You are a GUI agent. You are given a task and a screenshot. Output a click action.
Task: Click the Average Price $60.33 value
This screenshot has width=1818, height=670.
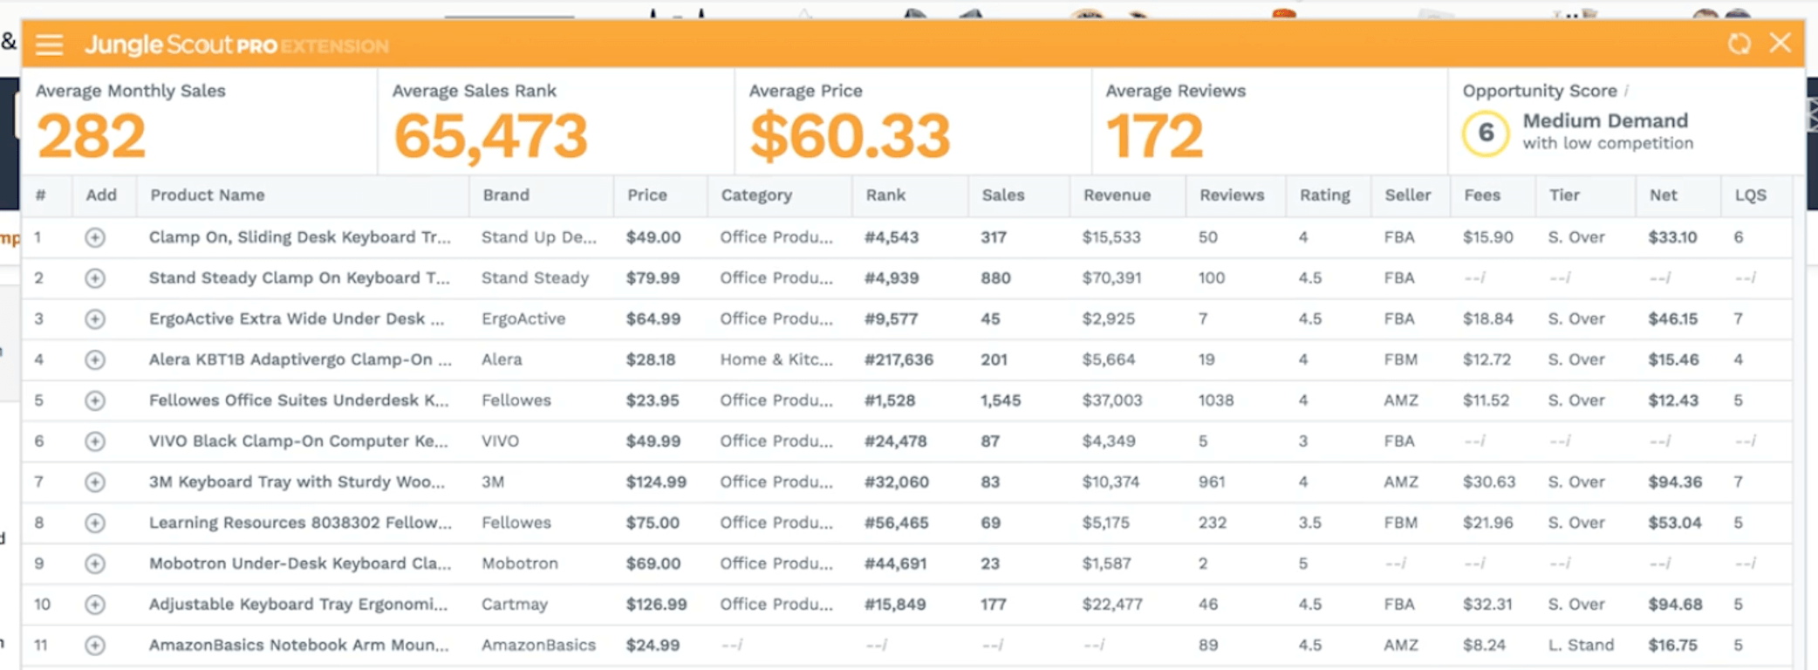pos(850,137)
